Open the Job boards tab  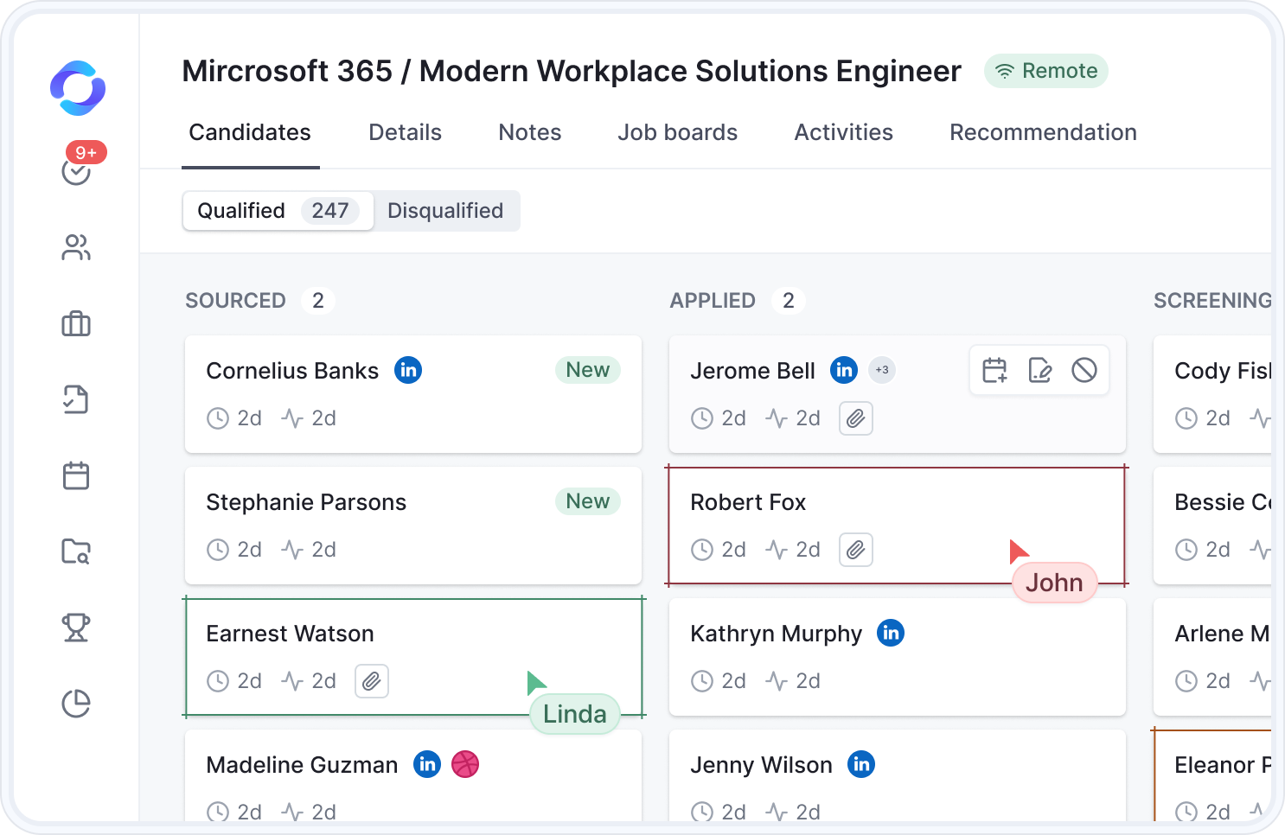pyautogui.click(x=678, y=132)
